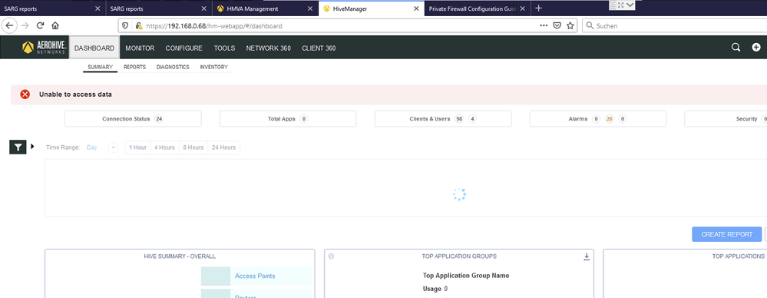Go back in browser
Screen dimensions: 767x298
click(9, 25)
